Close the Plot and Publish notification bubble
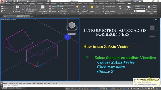This screenshot has height=90, width=161. [158, 80]
